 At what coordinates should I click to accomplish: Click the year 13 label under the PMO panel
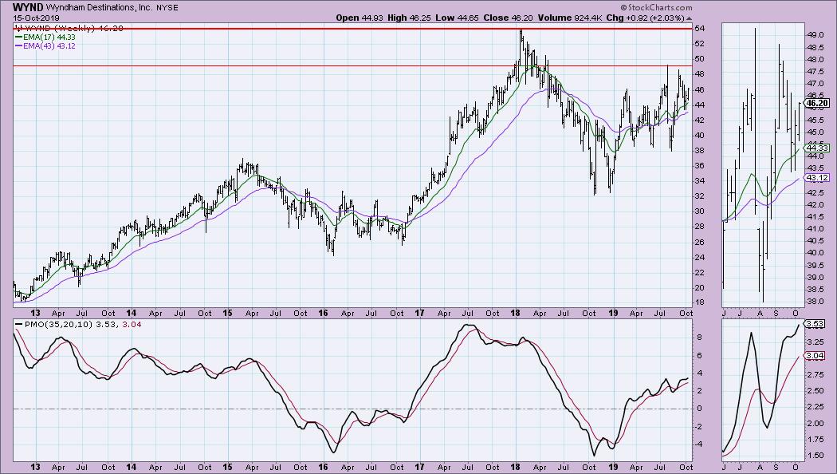(x=35, y=467)
